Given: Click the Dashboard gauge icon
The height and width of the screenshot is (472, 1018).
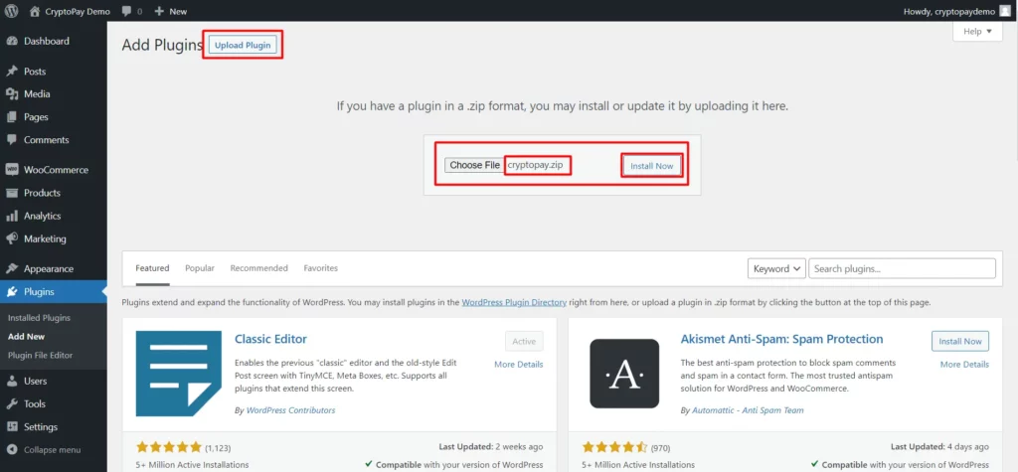Looking at the screenshot, I should coord(12,41).
